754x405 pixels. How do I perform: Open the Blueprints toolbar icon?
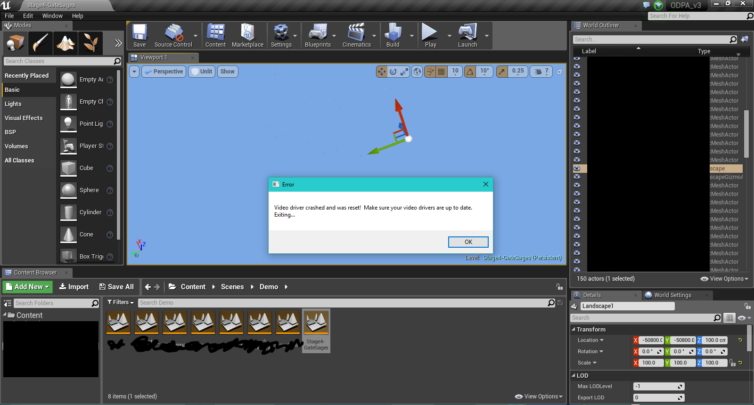tap(318, 35)
